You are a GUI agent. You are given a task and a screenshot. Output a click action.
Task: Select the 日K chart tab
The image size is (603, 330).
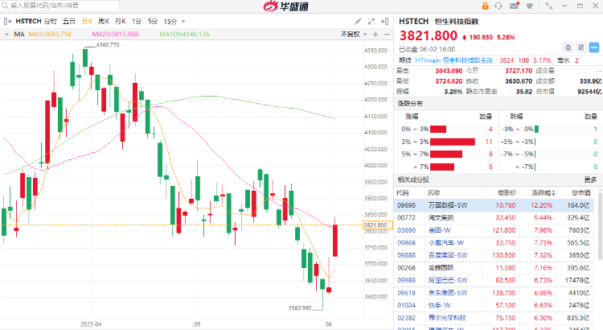(x=88, y=22)
